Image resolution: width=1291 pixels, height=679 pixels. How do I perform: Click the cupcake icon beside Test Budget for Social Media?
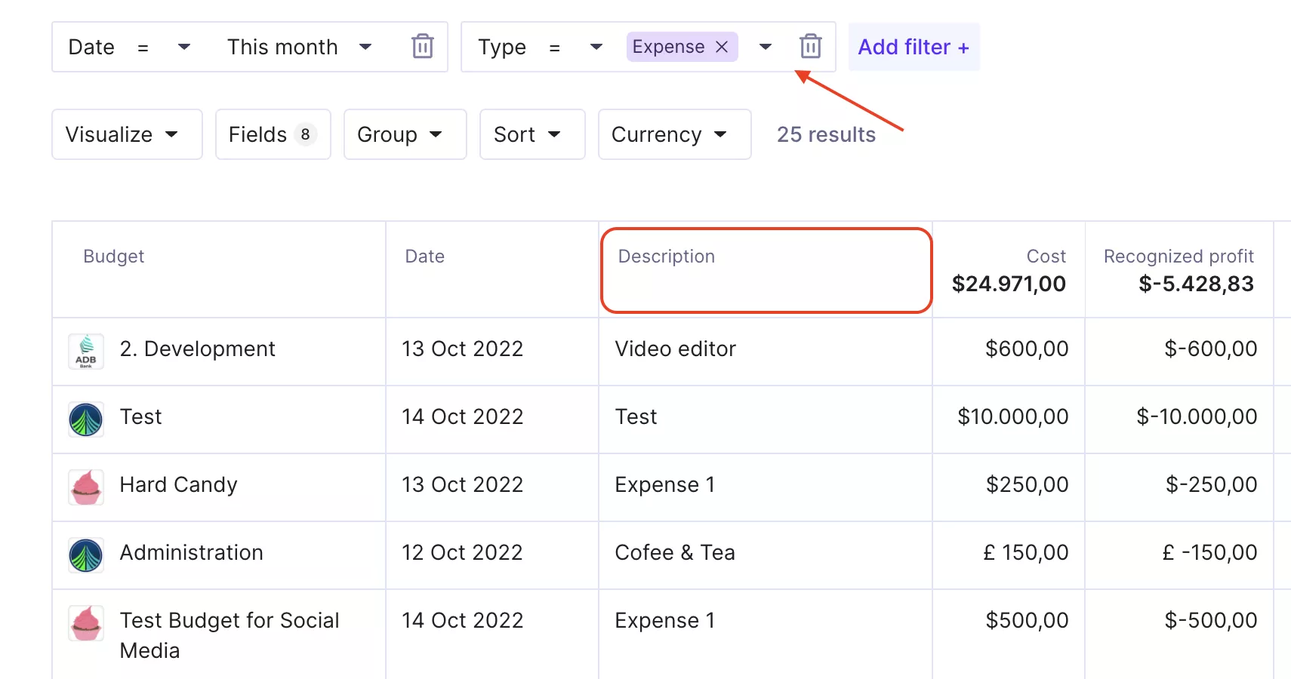coord(86,623)
